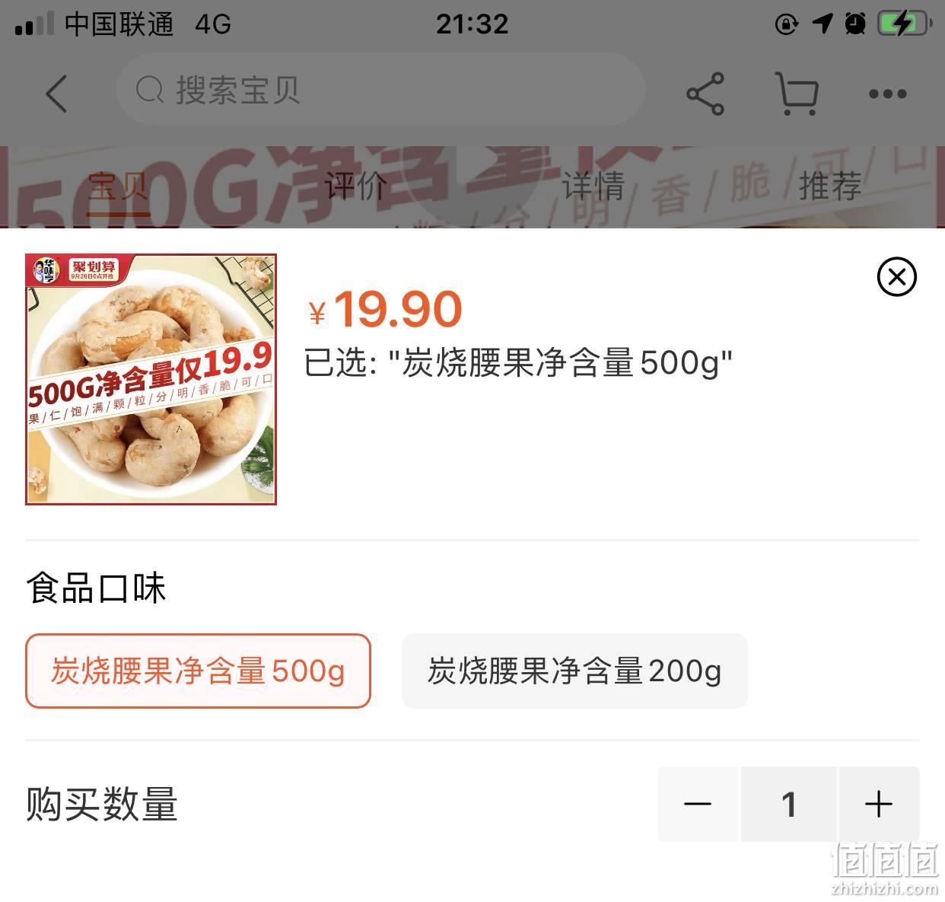Tap the ¥19.90 price label

pos(385,310)
